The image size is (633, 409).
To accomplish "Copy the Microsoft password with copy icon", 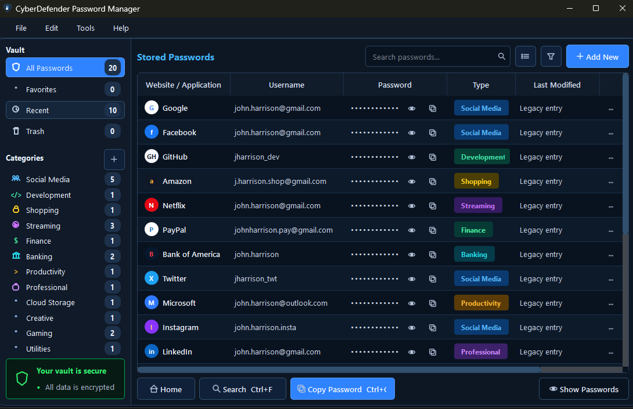I will pos(433,303).
